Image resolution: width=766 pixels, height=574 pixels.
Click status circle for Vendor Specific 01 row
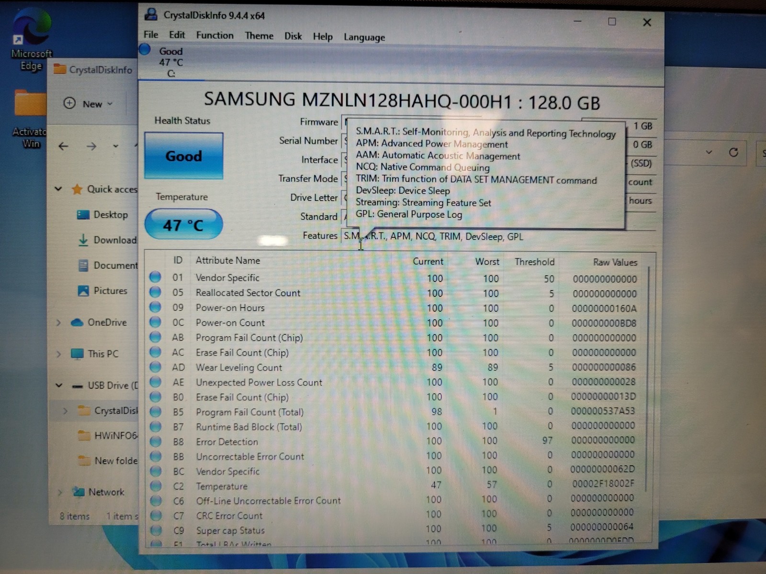(x=155, y=277)
